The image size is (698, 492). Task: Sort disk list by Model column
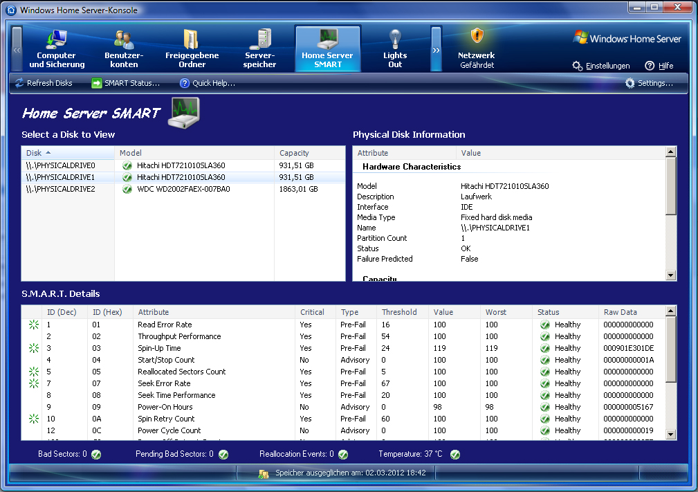click(x=194, y=153)
